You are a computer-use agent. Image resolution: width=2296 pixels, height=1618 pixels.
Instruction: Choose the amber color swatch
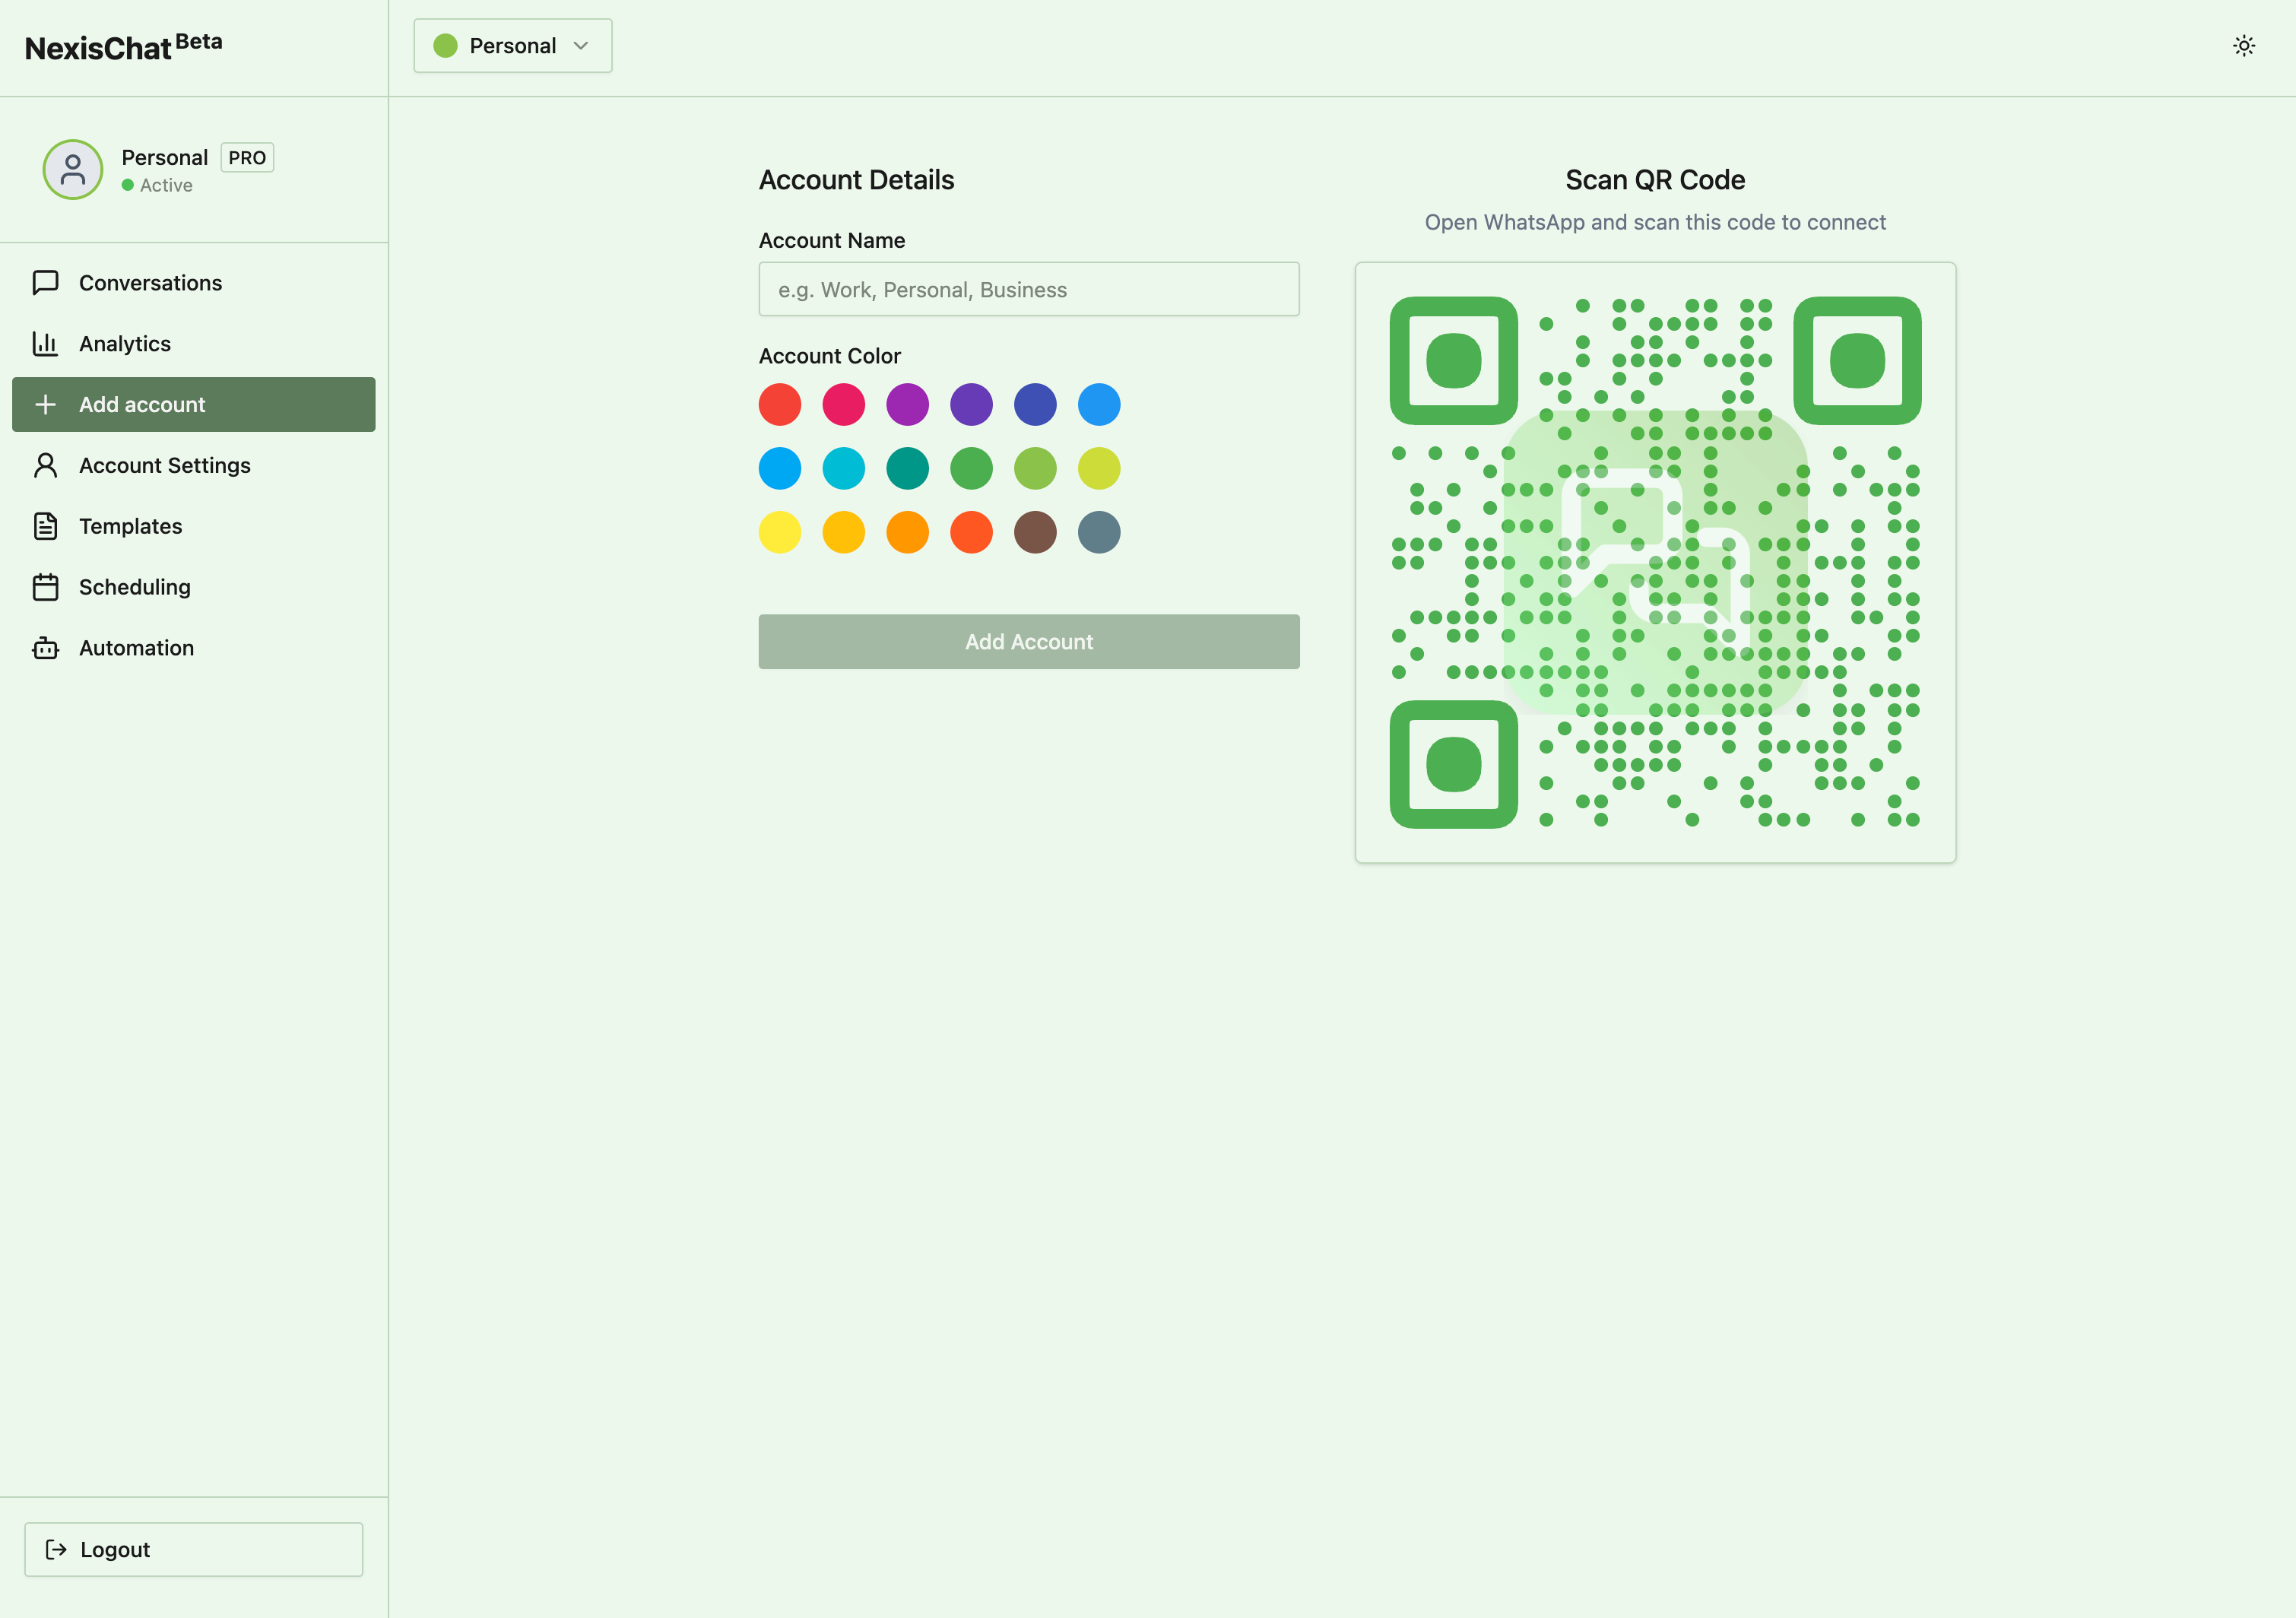pyautogui.click(x=844, y=532)
